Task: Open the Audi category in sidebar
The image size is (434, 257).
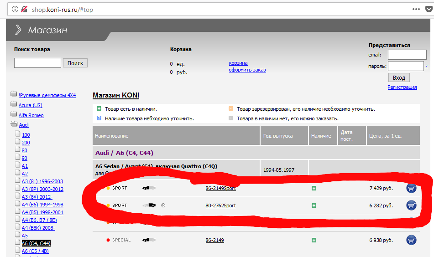Action: 24,125
